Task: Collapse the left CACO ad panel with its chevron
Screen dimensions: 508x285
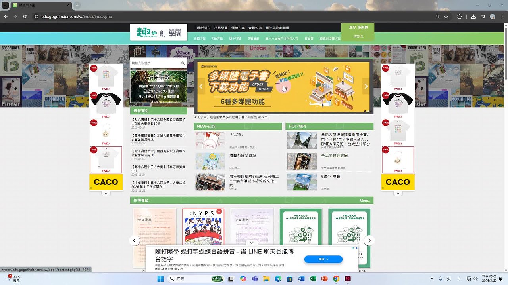Action: point(106,193)
